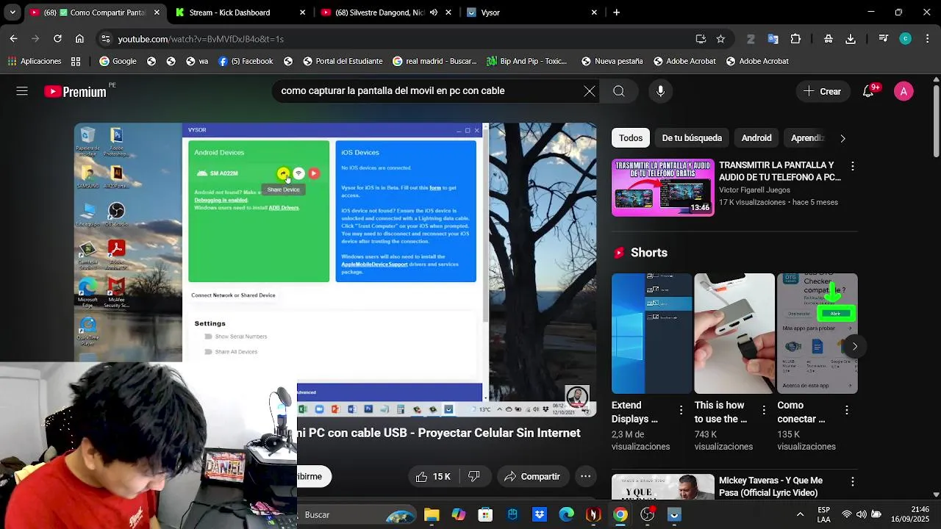The height and width of the screenshot is (529, 941).
Task: Select the Android filter chip
Action: tap(756, 138)
